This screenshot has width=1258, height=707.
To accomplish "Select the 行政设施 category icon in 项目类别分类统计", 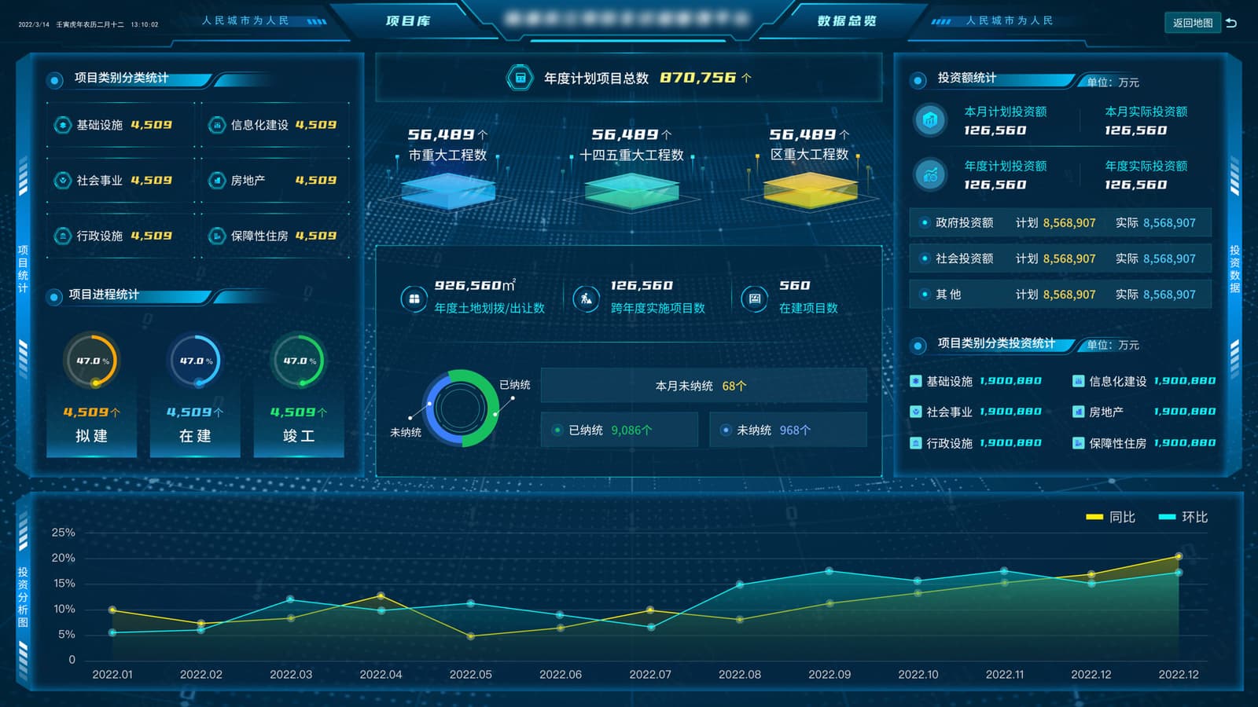I will (62, 236).
